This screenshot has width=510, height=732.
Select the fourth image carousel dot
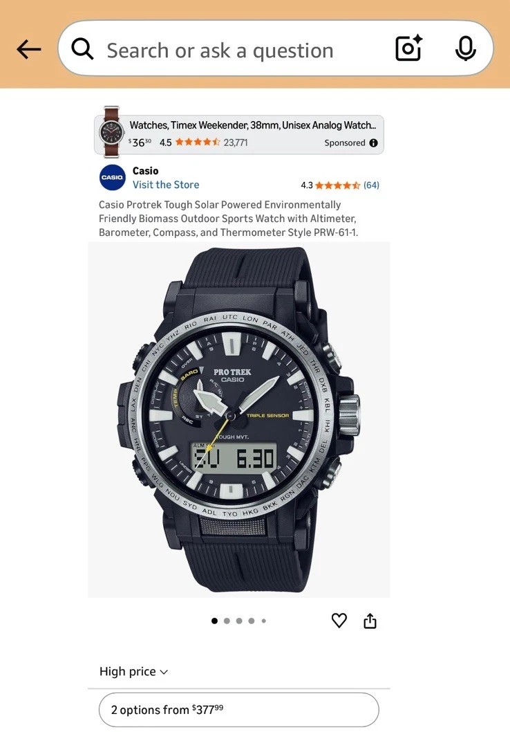[252, 621]
